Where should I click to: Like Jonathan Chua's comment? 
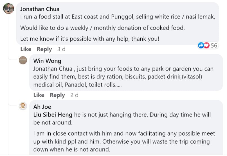26,49
